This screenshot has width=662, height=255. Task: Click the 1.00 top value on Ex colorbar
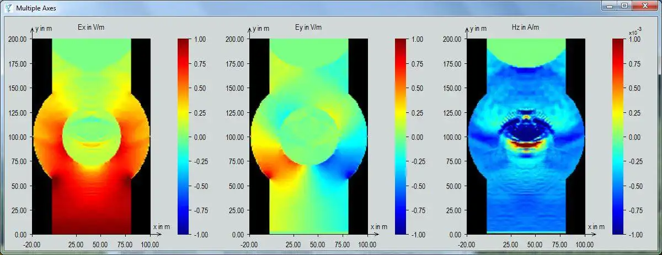[200, 39]
